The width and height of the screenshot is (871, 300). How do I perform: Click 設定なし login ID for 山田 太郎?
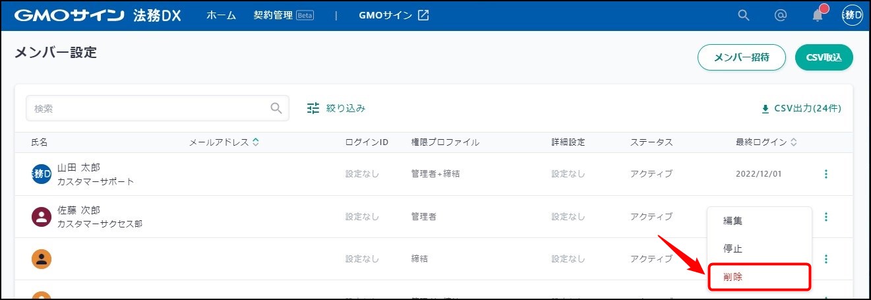tap(363, 174)
